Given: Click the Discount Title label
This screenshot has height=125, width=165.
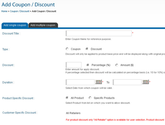Looking at the screenshot, I should pos(11,34).
